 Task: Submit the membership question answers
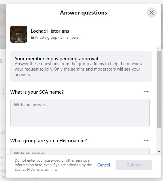[x=134, y=165]
